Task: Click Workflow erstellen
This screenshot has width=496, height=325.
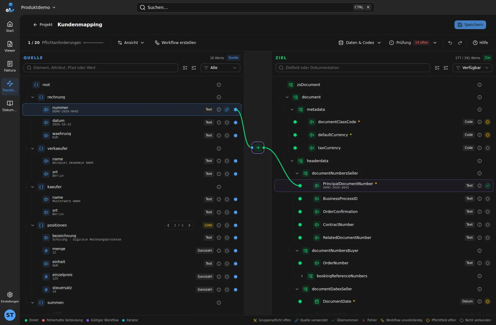Action: 175,43
